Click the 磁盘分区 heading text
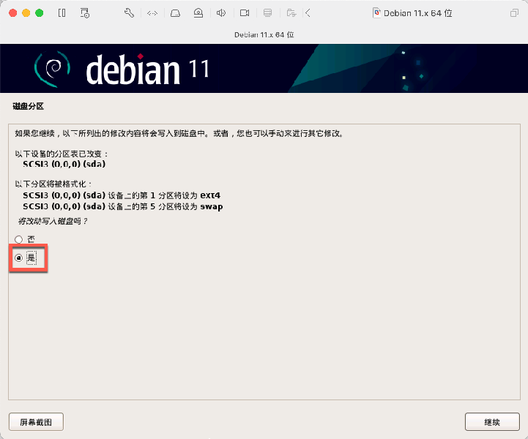Image resolution: width=528 pixels, height=439 pixels. (x=29, y=106)
